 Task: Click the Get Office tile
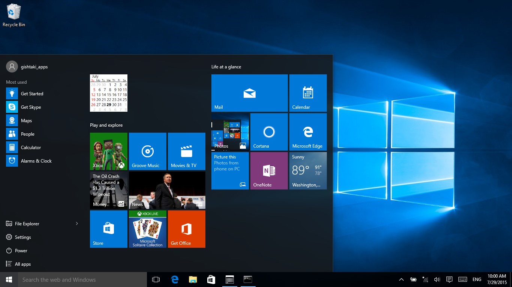point(186,229)
